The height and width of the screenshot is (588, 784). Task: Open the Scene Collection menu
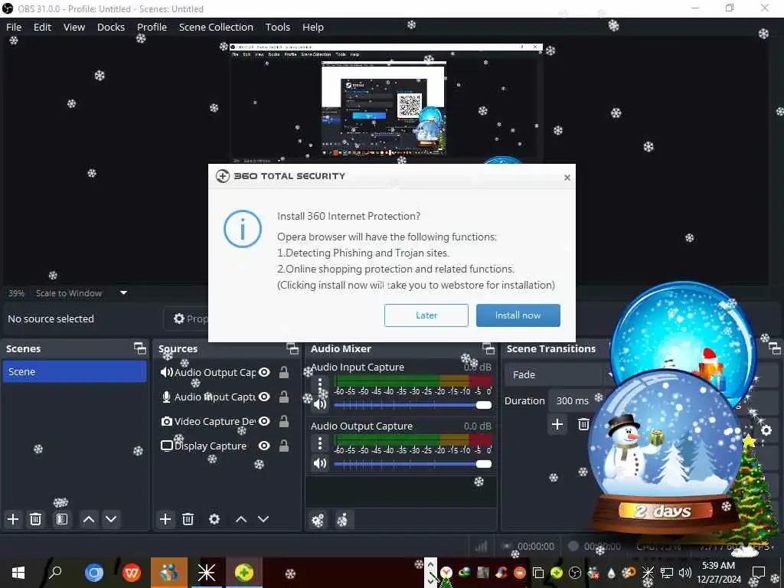(x=216, y=27)
